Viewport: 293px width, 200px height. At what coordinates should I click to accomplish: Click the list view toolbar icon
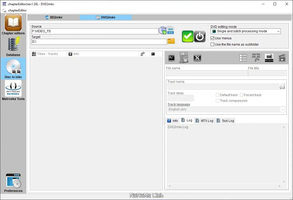(243, 58)
